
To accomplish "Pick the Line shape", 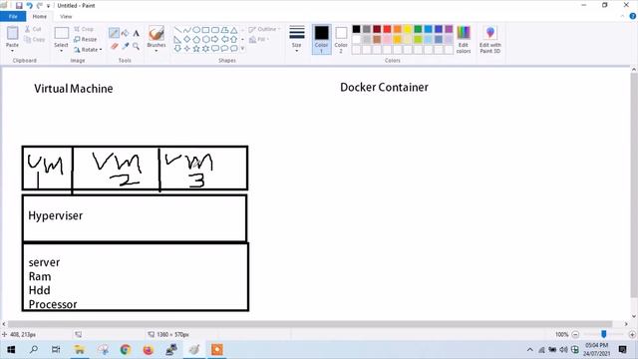I will [177, 30].
